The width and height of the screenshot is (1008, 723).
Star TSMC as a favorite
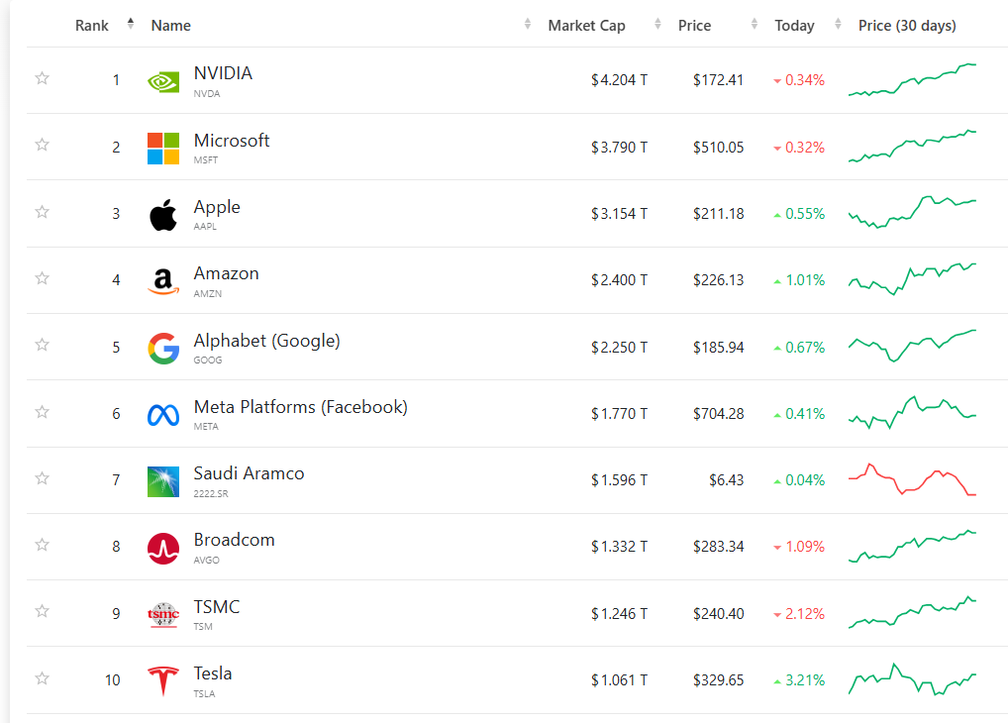point(42,612)
